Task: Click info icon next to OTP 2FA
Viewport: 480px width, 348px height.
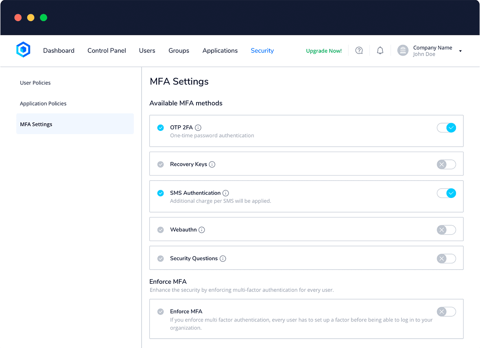Action: [x=198, y=128]
